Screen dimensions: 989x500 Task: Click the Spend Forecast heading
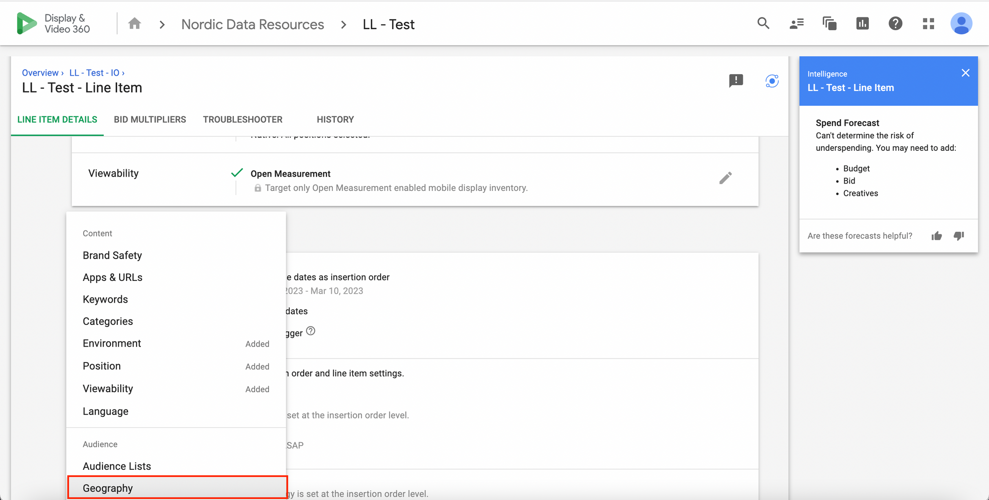pyautogui.click(x=847, y=123)
